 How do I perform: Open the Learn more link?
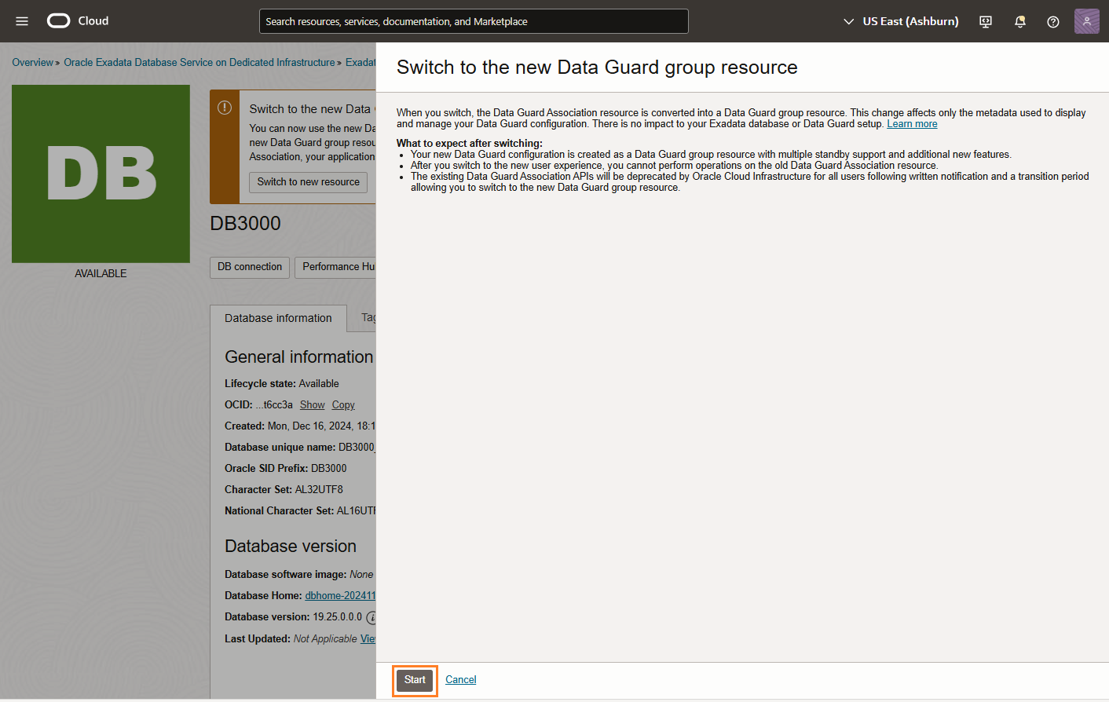(x=912, y=124)
